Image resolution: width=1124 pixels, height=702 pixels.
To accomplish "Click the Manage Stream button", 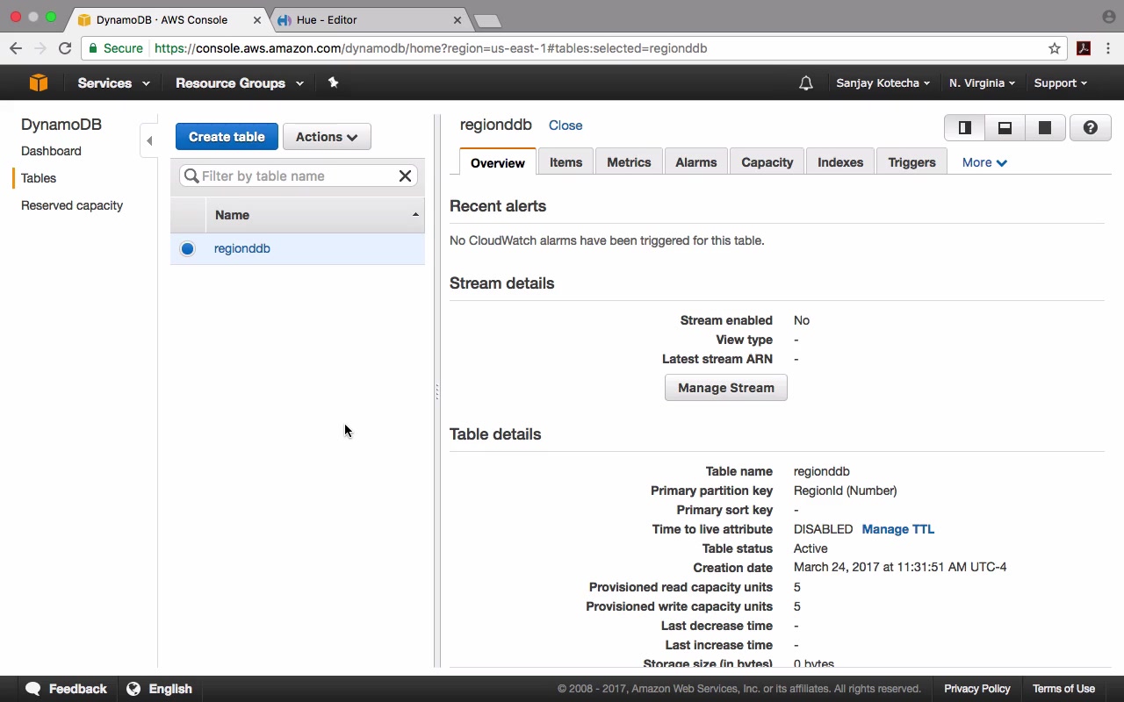I will pyautogui.click(x=726, y=388).
